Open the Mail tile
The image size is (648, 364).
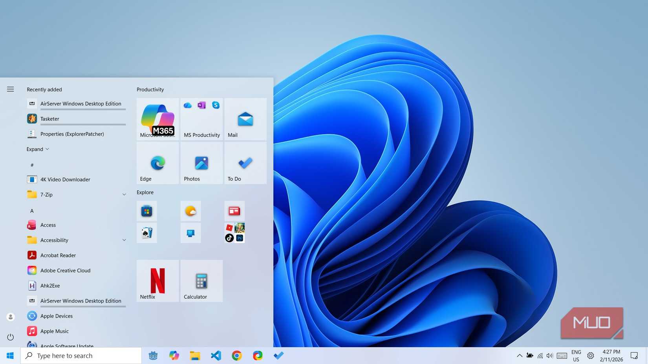coord(245,119)
